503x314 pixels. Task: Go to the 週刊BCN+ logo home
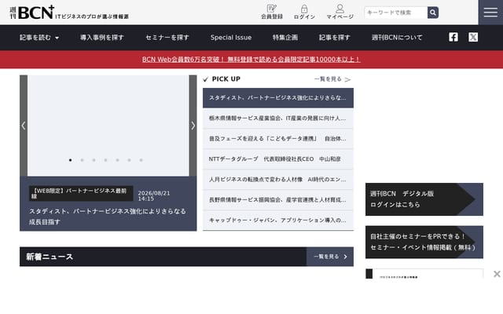pos(69,13)
